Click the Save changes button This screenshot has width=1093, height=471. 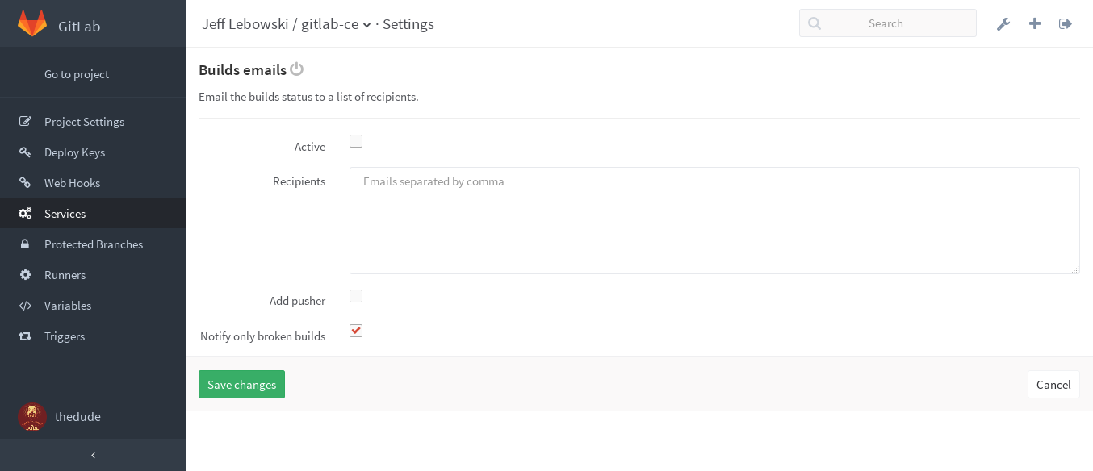241,384
